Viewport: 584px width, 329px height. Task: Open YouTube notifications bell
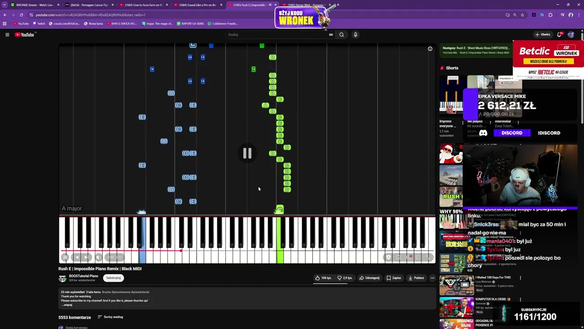559,34
